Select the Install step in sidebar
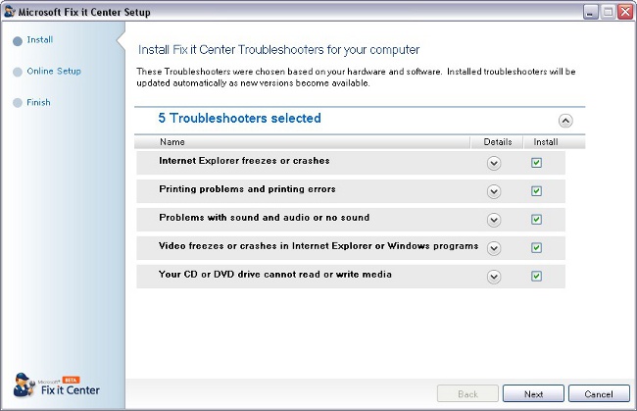Screen dimensions: 637x411 tap(39, 40)
